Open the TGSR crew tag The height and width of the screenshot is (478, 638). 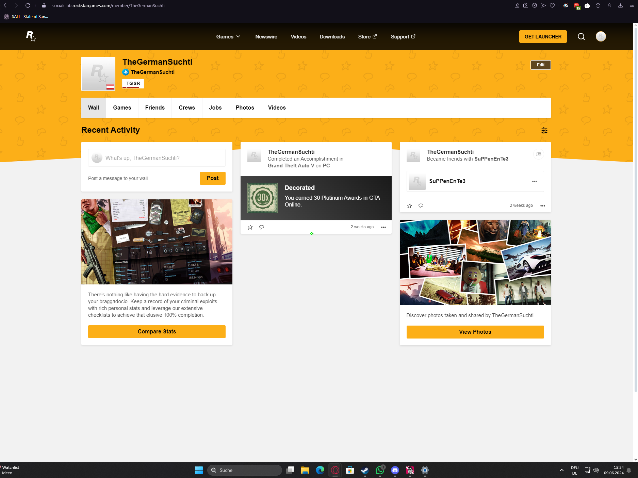coord(133,83)
